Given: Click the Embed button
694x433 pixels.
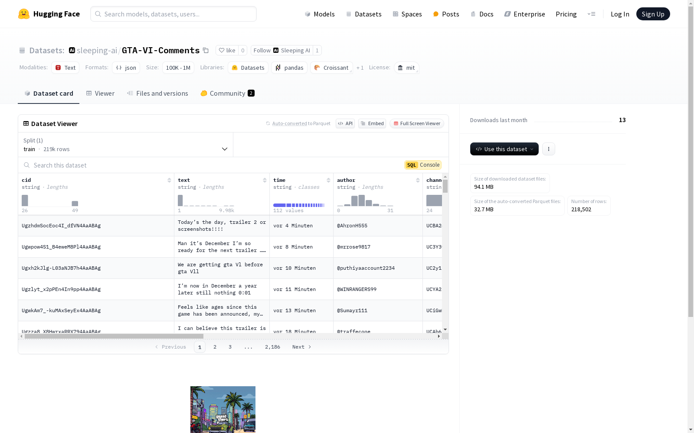Looking at the screenshot, I should 372,123.
